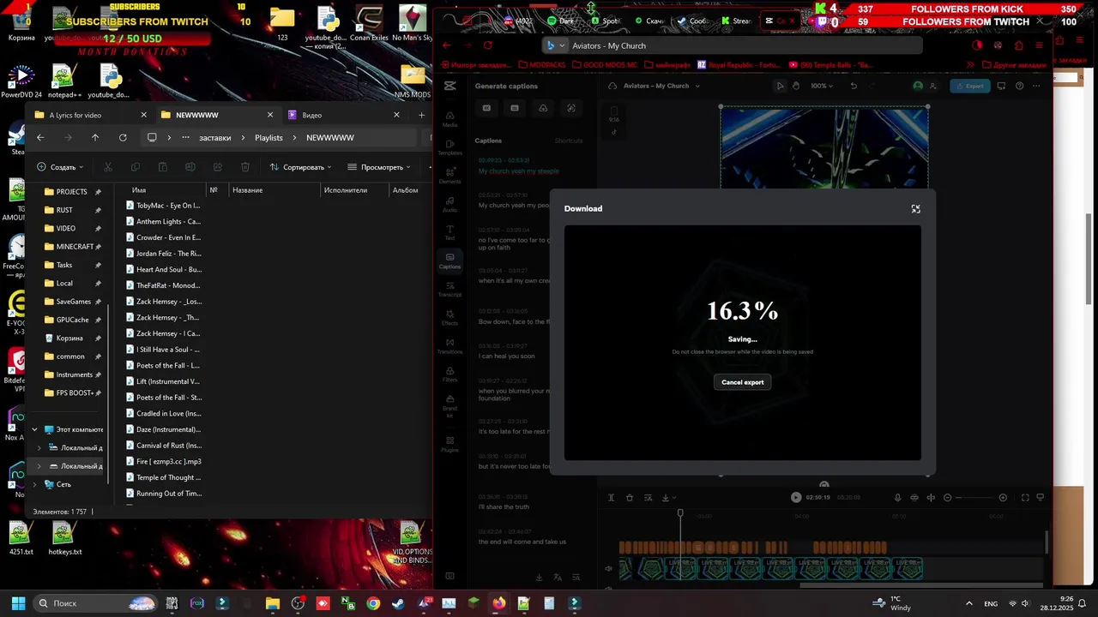Screen dimensions: 1098x617
Task: Open the Effects panel in CapCut sidebar
Action: coord(449,316)
